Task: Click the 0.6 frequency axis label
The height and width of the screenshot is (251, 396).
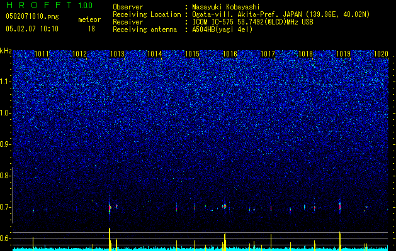Action: (6, 238)
